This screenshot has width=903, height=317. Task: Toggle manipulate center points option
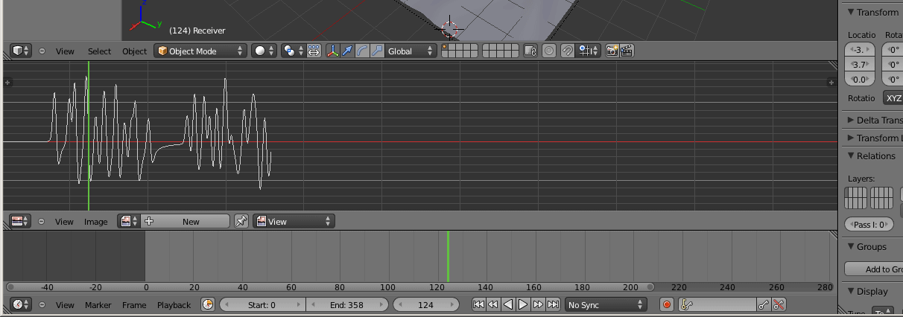coord(314,51)
